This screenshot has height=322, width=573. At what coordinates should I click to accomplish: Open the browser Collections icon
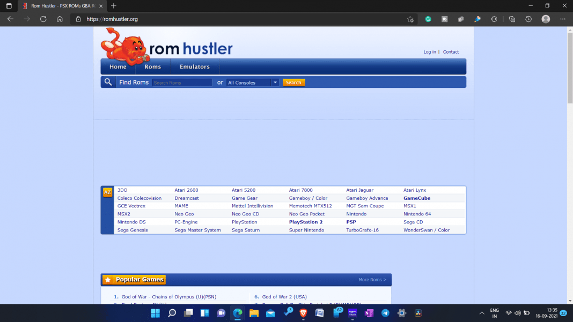coord(512,19)
